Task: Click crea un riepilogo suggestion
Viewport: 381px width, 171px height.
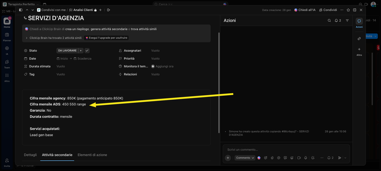Action: (77, 29)
